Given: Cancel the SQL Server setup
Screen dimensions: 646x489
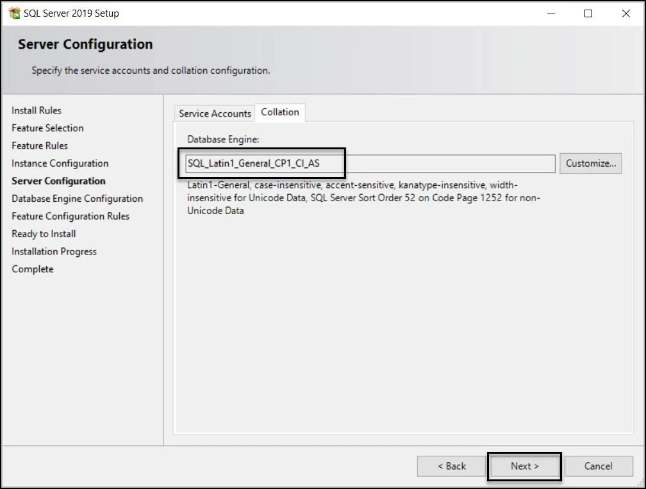Looking at the screenshot, I should click(x=598, y=466).
